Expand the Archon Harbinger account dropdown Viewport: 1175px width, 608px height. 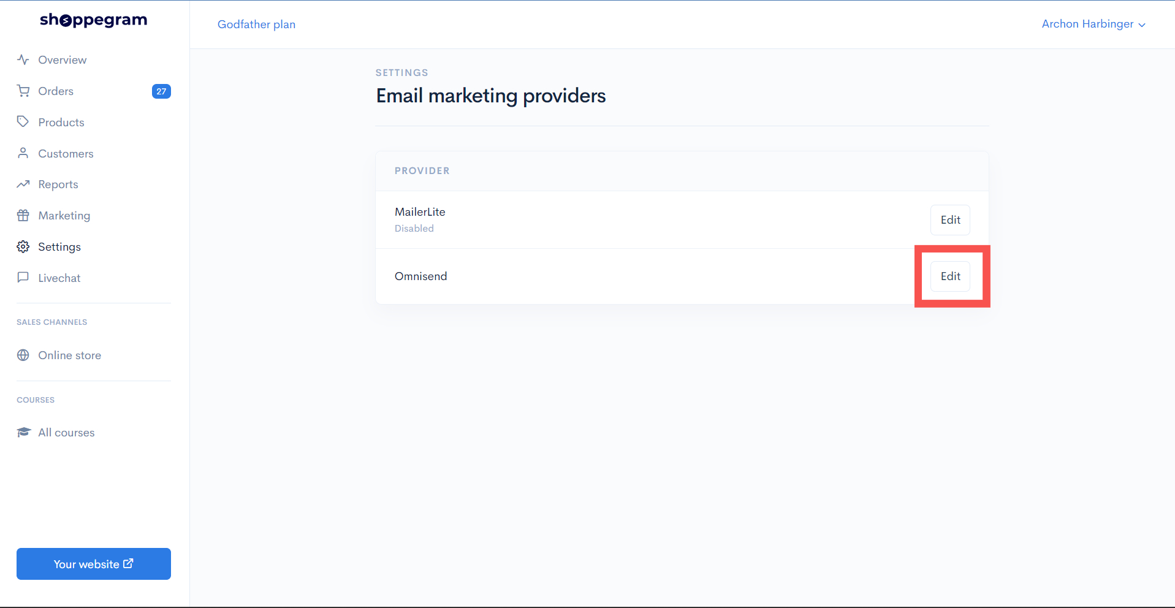click(1093, 24)
